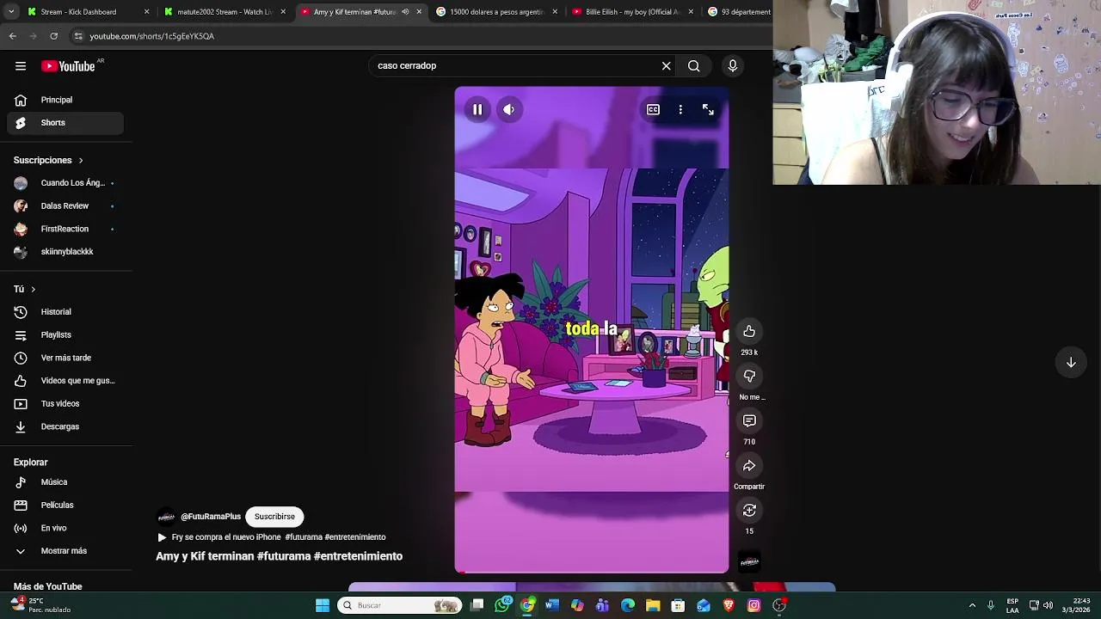Show hidden system tray icons
1101x619 pixels.
pyautogui.click(x=972, y=605)
